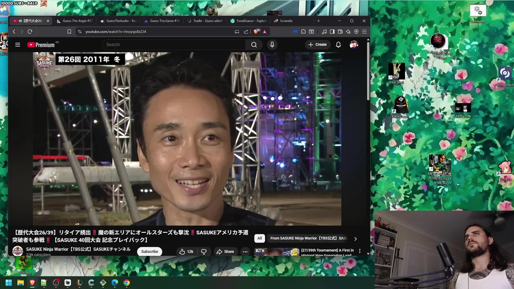The width and height of the screenshot is (514, 289).
Task: Open the YouTube guide hamburger menu
Action: click(18, 45)
